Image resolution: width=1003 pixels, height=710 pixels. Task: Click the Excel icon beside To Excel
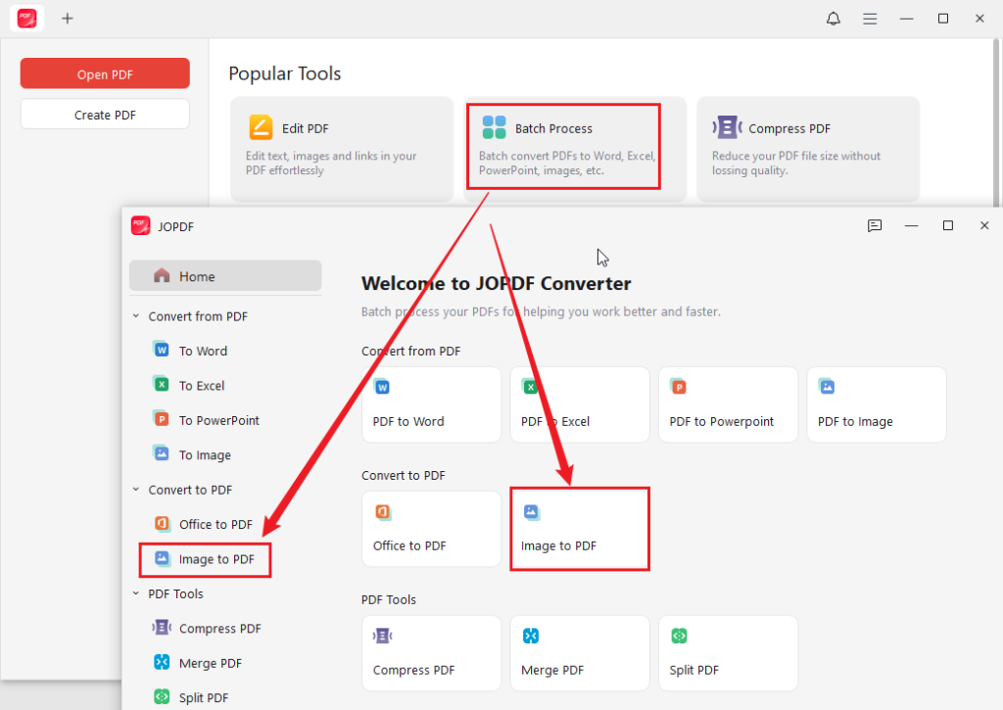tap(162, 384)
